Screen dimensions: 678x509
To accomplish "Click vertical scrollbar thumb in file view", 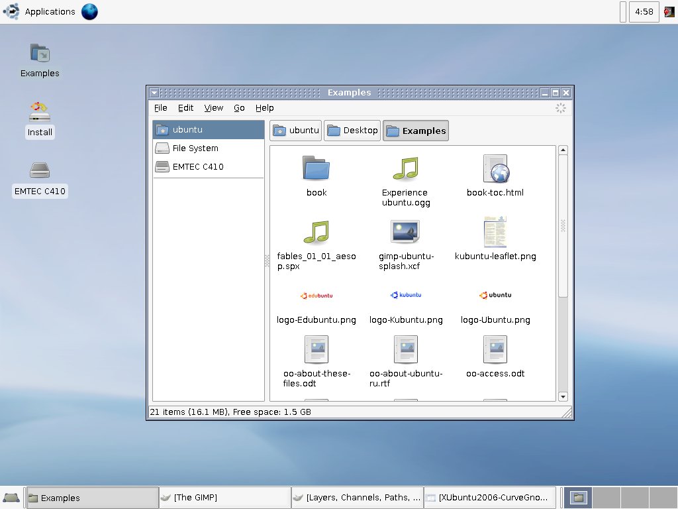I will [563, 226].
